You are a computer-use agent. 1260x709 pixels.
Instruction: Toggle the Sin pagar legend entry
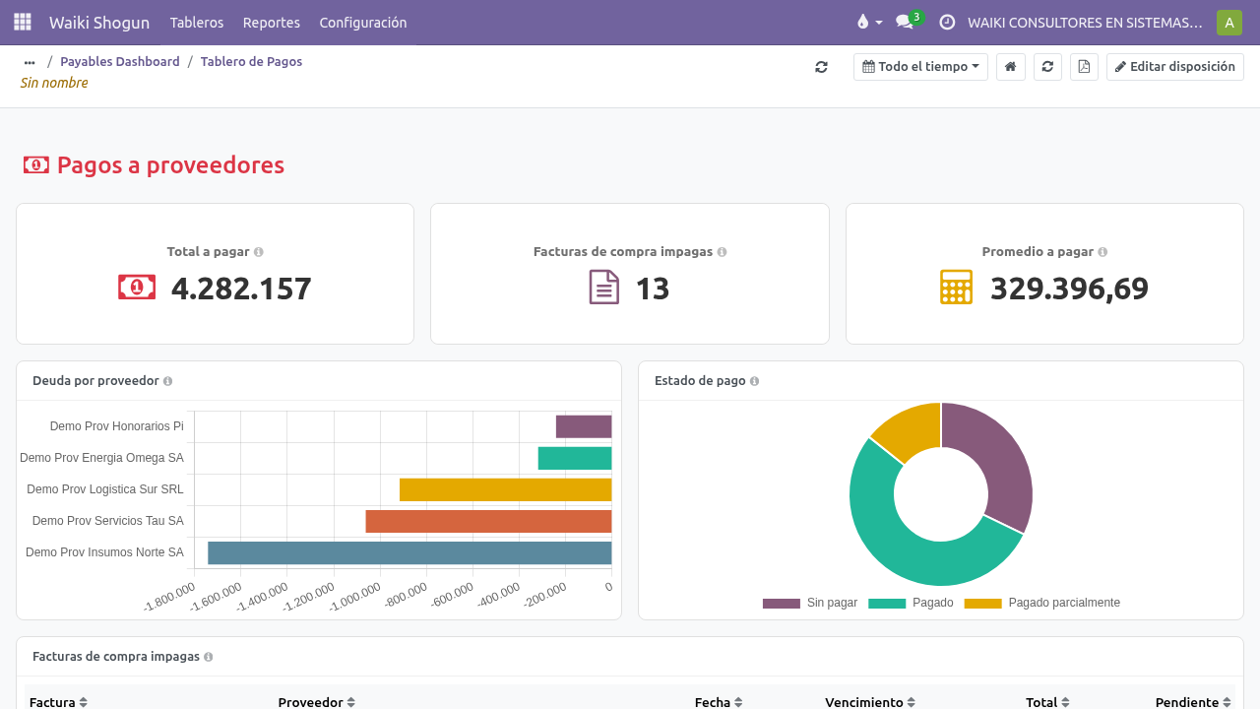tap(810, 603)
